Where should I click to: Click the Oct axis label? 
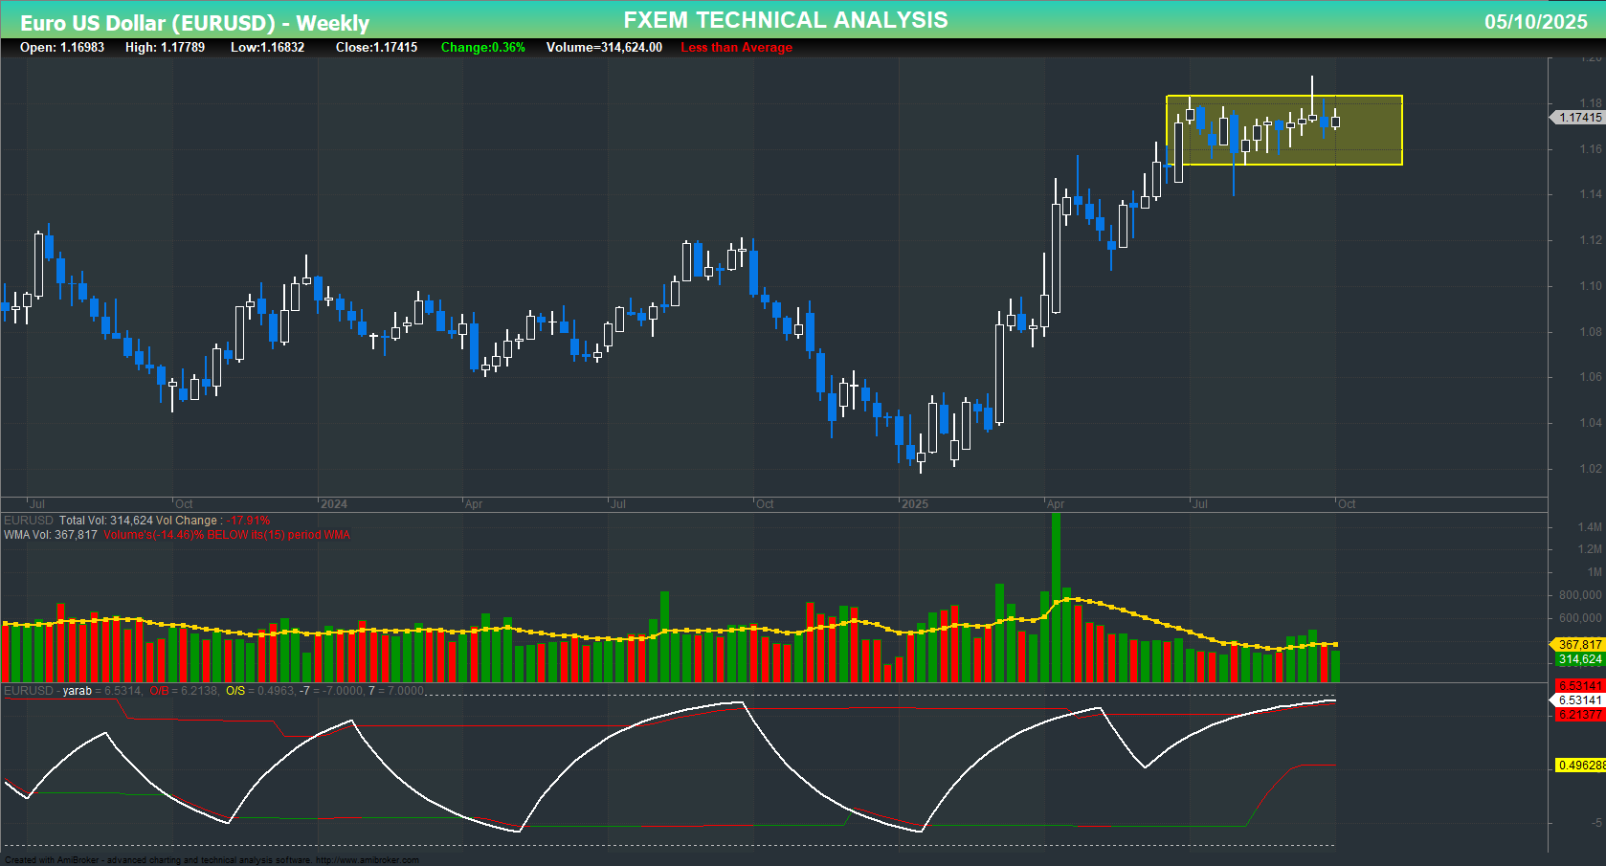pos(1349,503)
